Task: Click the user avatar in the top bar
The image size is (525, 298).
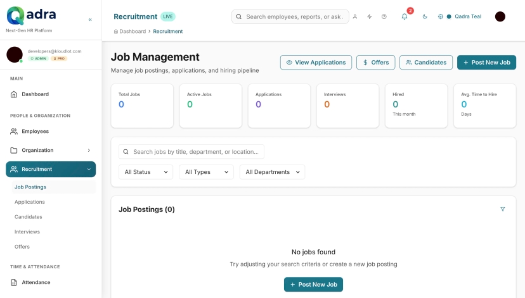Action: point(500,16)
